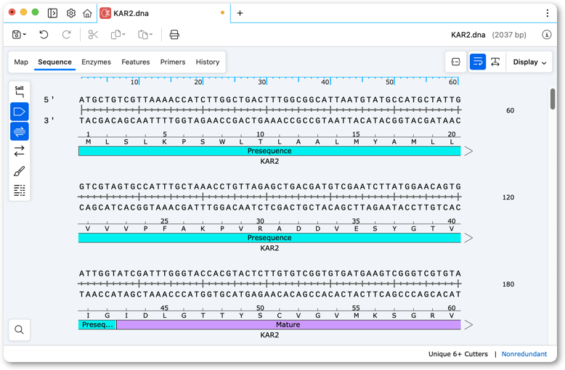Viewport: 565px width, 370px height.
Task: Undo the last action
Action: click(44, 35)
